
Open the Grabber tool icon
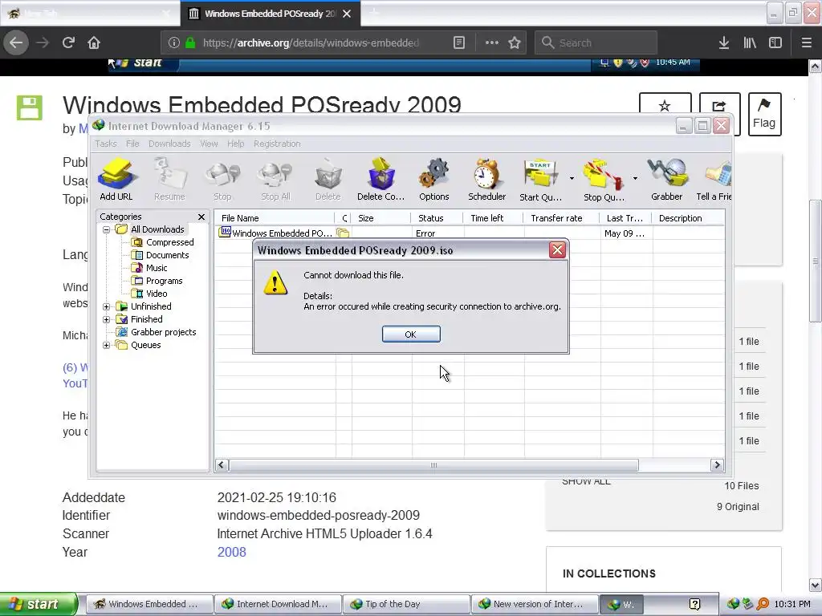(667, 180)
